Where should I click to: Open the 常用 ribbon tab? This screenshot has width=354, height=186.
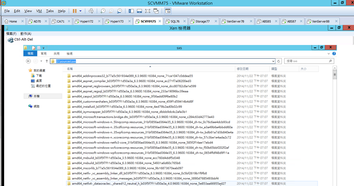[43, 54]
